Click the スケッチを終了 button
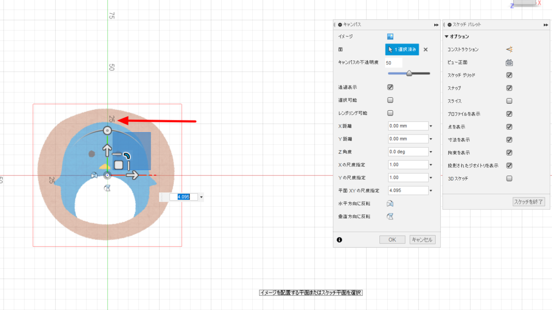Viewport: 552px width, 310px height. 529,202
